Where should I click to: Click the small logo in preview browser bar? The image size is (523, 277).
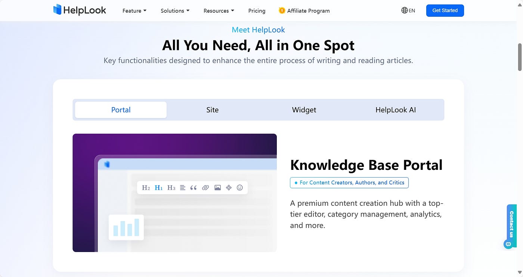click(107, 164)
